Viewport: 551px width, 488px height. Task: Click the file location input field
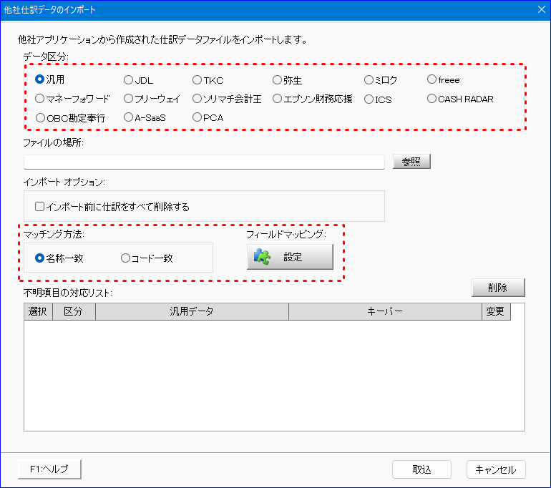point(204,162)
